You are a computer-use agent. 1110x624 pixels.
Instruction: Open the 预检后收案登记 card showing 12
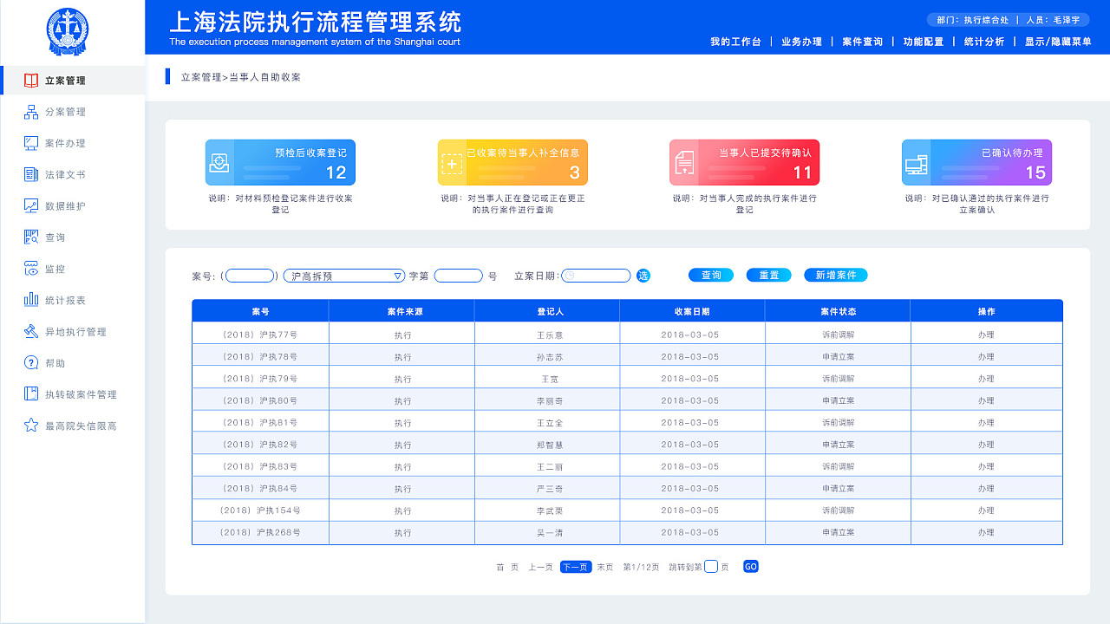click(x=280, y=162)
